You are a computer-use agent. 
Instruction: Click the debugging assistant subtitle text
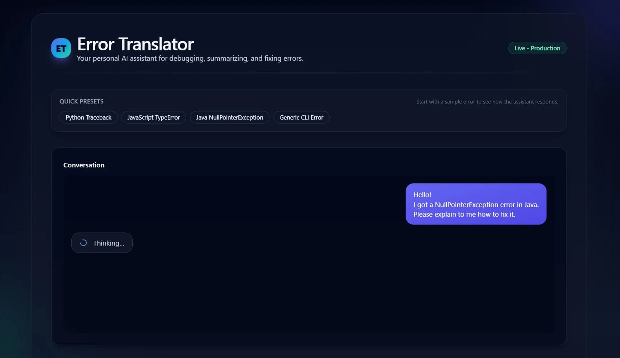[x=190, y=58]
